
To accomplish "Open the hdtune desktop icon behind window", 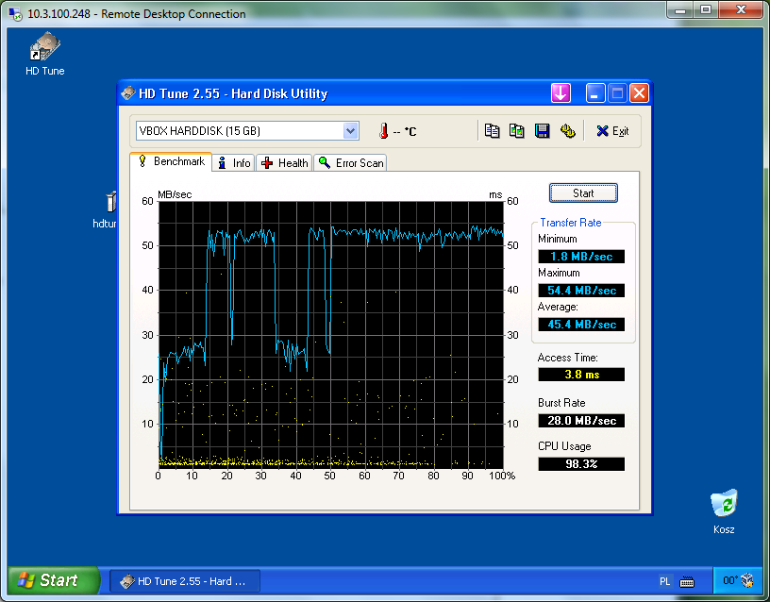I will (107, 210).
